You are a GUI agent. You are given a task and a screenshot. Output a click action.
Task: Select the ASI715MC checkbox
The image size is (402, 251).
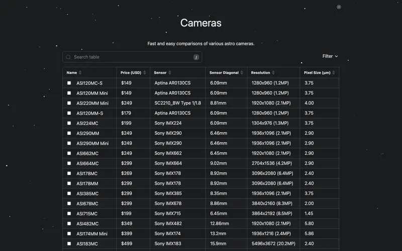tap(69, 213)
